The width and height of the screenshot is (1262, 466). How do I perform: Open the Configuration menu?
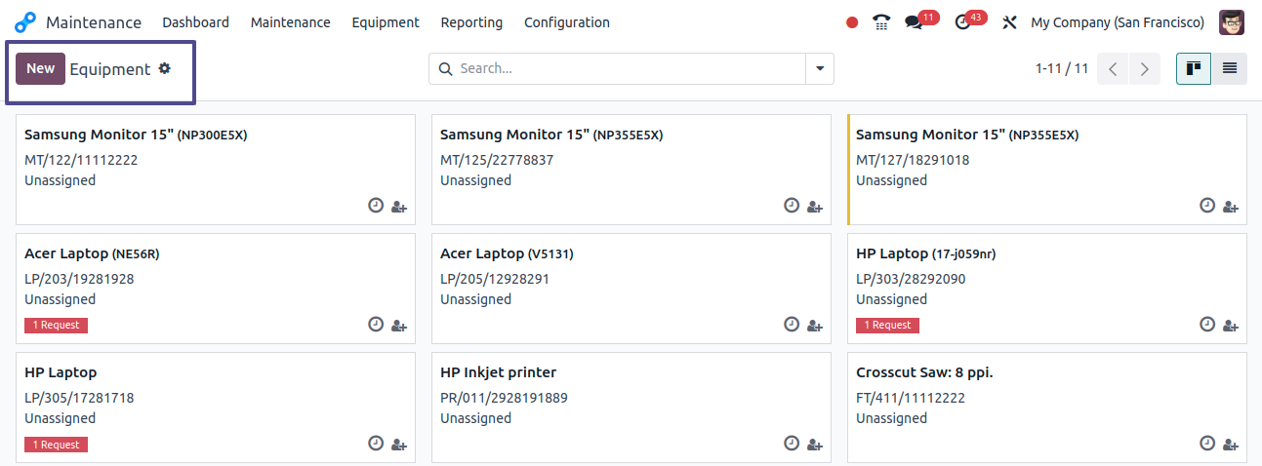click(567, 22)
